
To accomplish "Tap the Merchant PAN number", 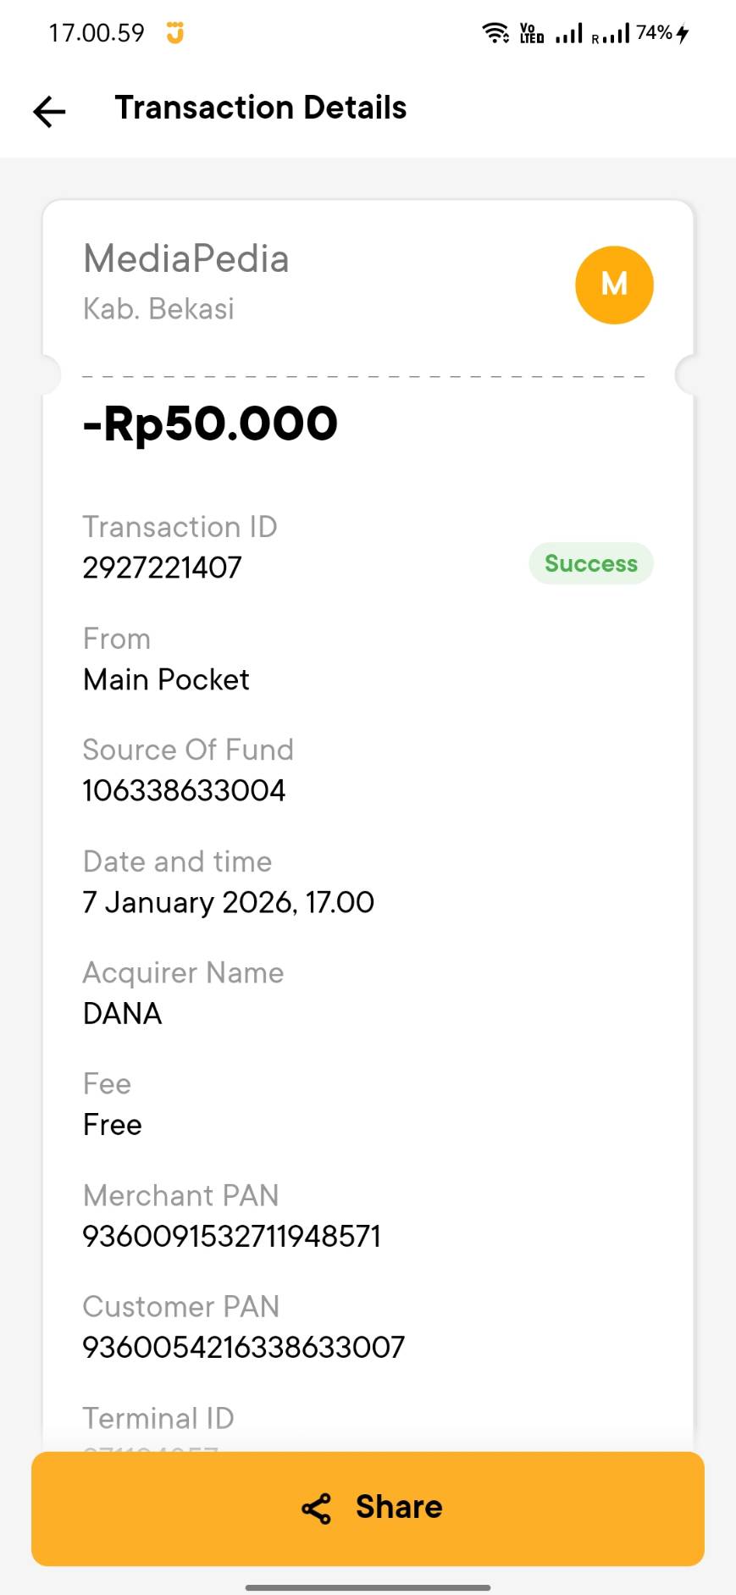I will pyautogui.click(x=231, y=1236).
